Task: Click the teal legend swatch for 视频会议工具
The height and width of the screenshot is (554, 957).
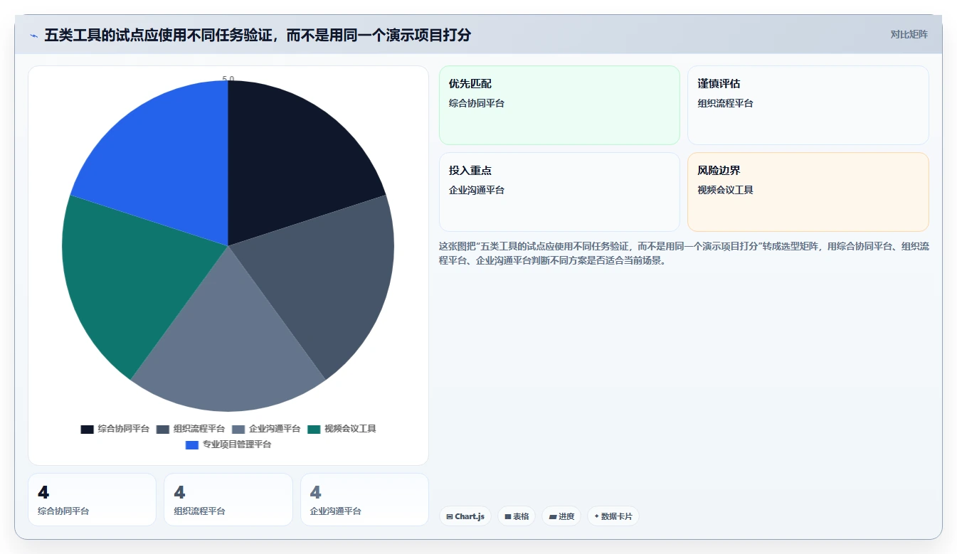Action: (314, 429)
